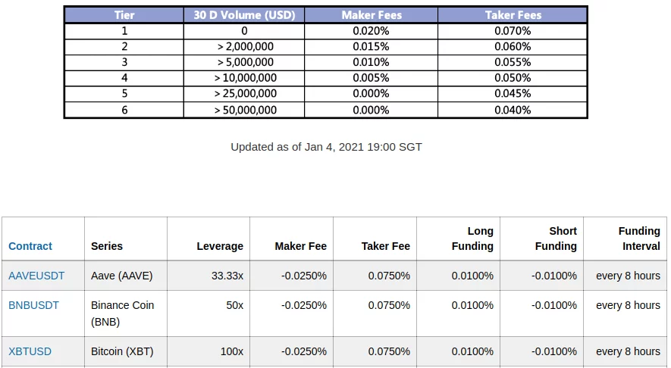Open the BNBUSDT contract link
This screenshot has width=671, height=368.
click(33, 305)
